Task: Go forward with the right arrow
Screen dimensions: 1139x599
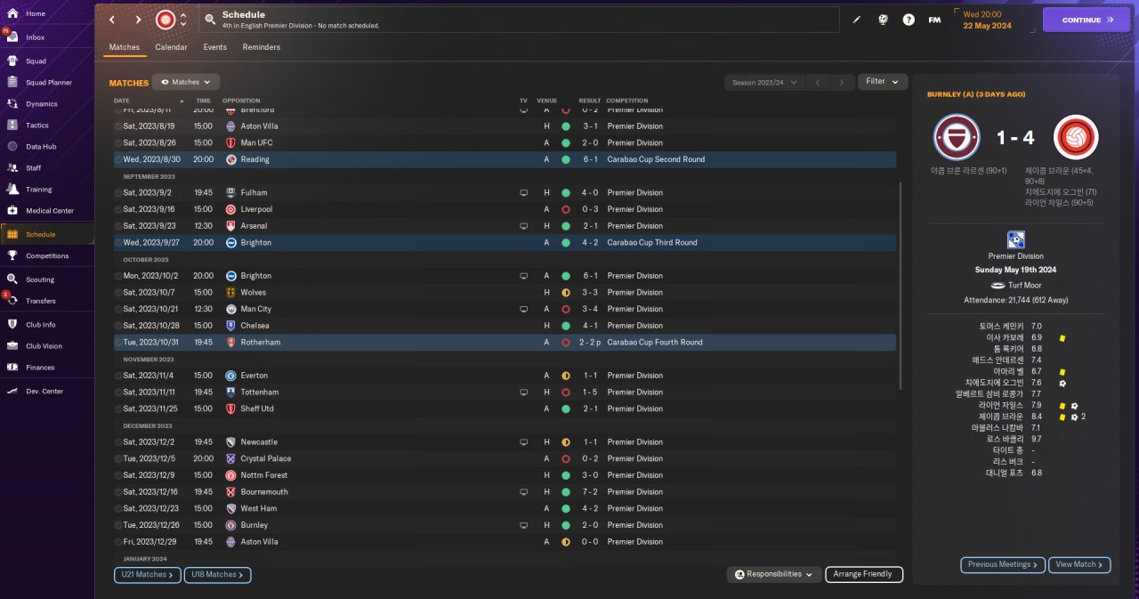Action: (138, 20)
